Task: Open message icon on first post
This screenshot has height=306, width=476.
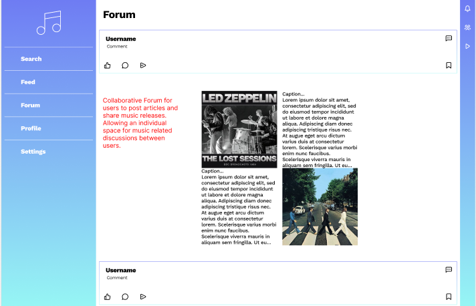Action: (x=449, y=38)
